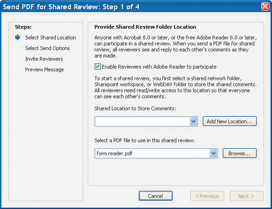
Task: Browse for a PDF file
Action: [x=240, y=153]
